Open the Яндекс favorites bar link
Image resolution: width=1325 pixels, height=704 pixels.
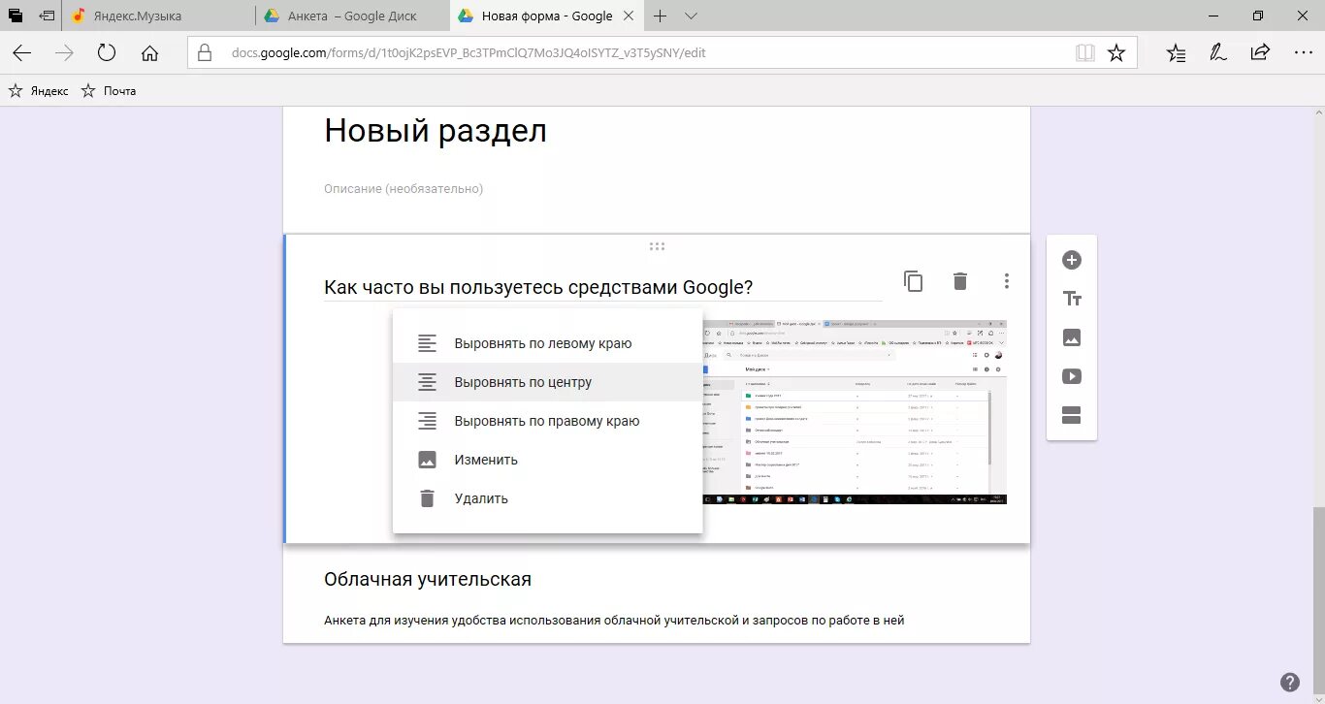tap(39, 90)
